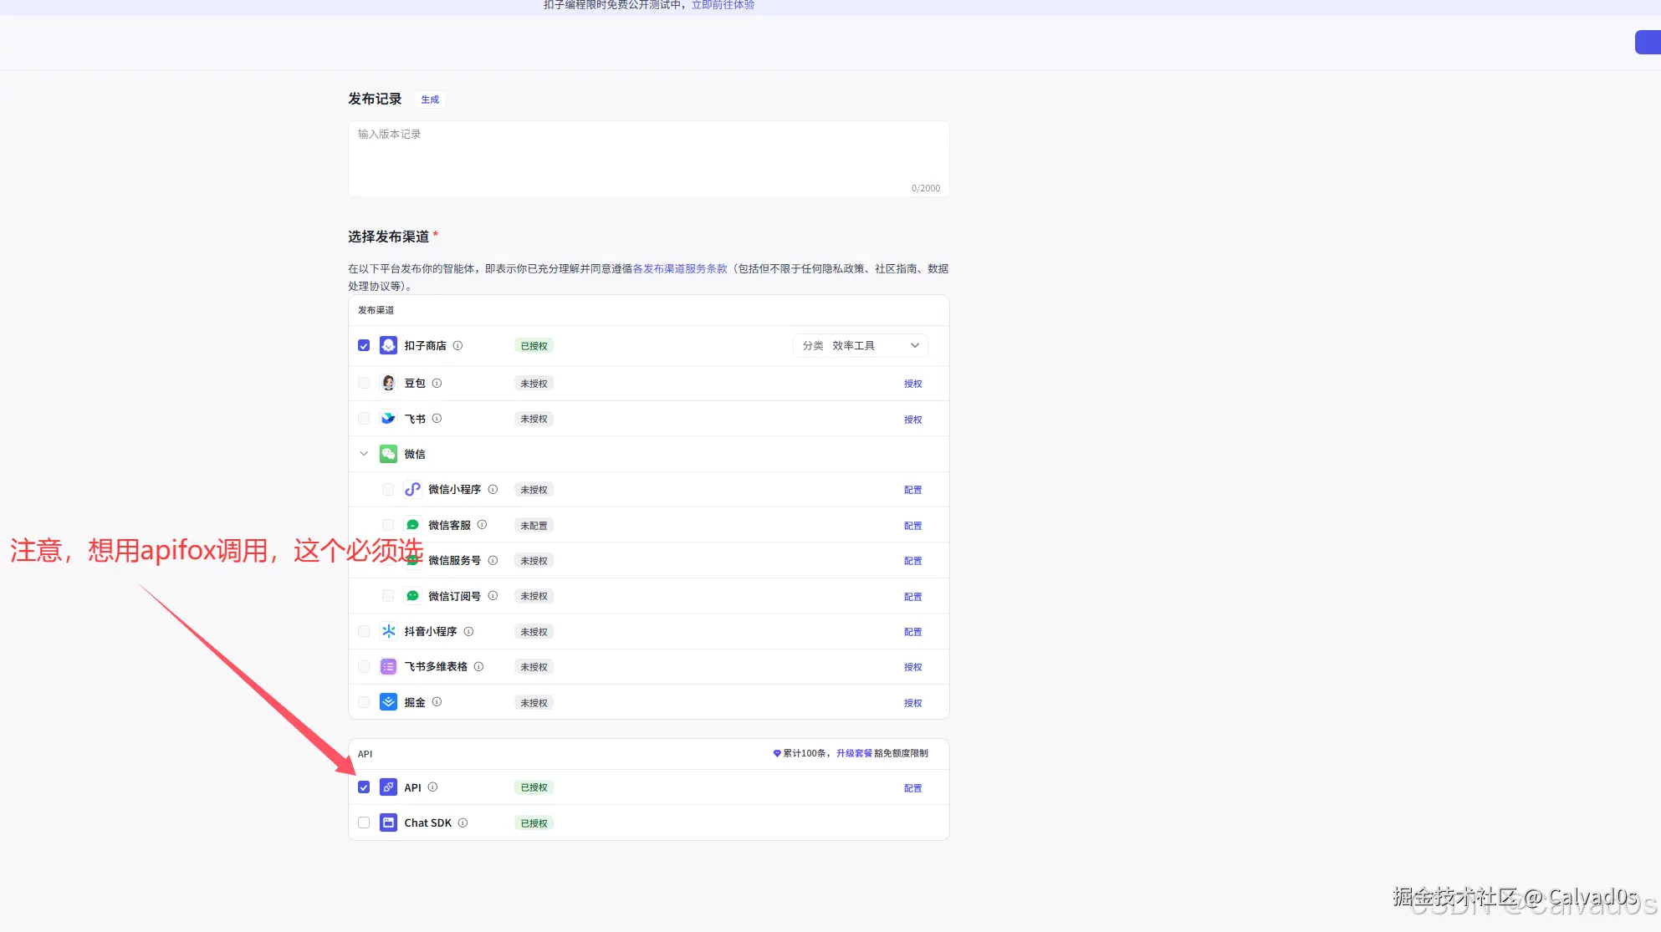Click info icon next to Chat SDK
Viewport: 1661px width, 932px height.
coord(463,823)
